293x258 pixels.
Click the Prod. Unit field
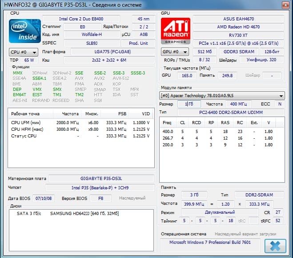point(138,43)
